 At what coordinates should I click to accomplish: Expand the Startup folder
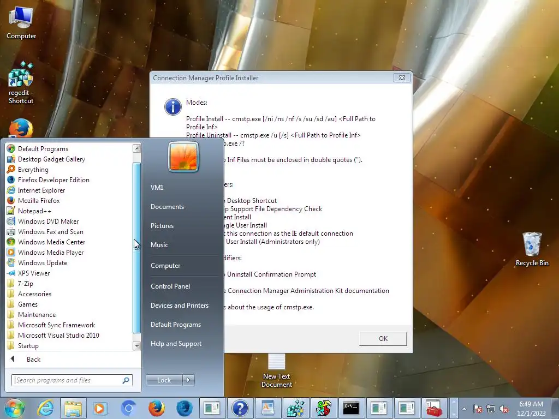pos(28,345)
